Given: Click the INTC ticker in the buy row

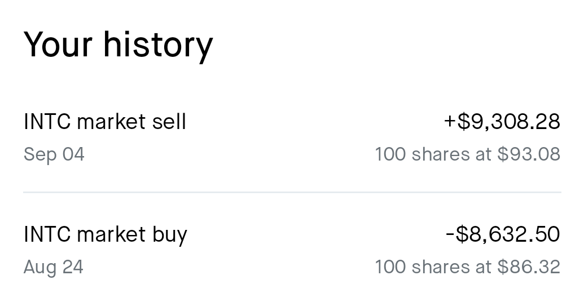Looking at the screenshot, I should pos(47,234).
